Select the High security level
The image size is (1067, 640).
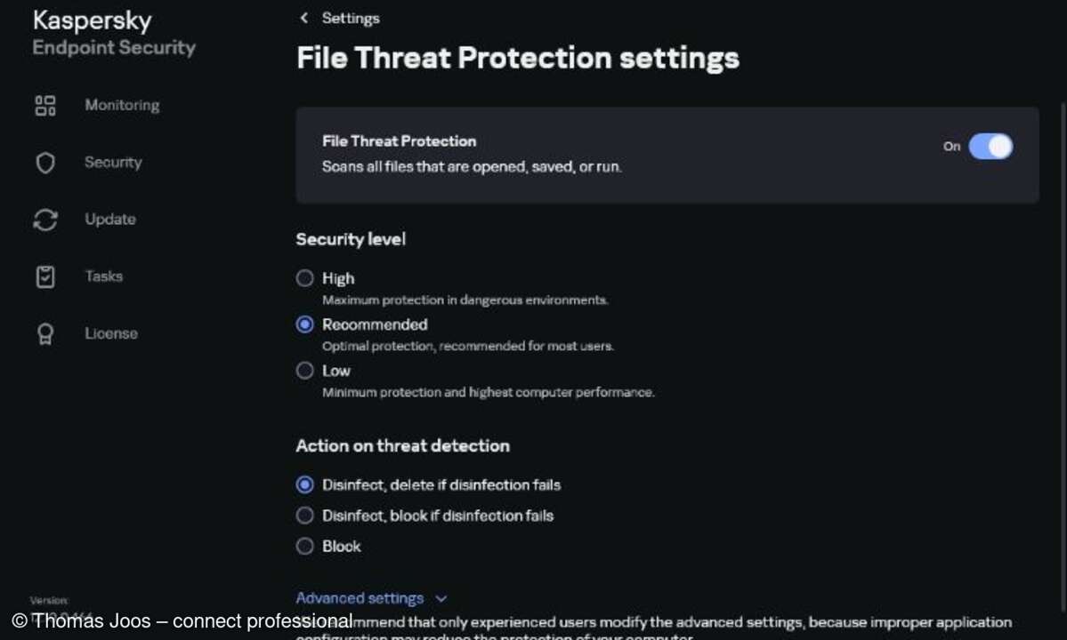click(x=304, y=278)
